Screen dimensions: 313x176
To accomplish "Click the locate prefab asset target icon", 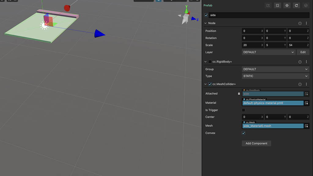I will click(x=287, y=5).
